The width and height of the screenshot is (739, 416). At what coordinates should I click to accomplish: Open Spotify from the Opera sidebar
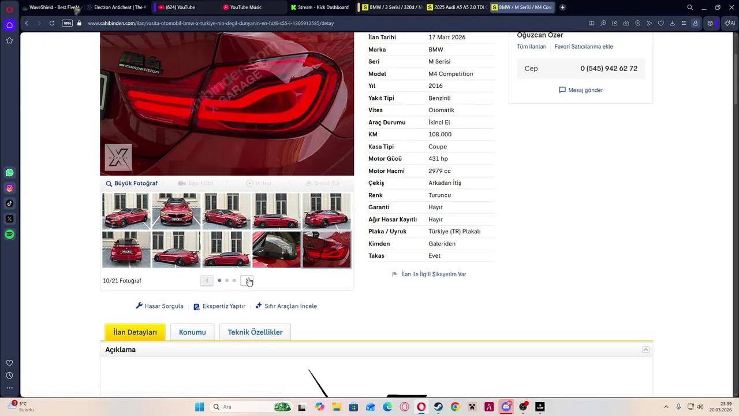tap(10, 234)
